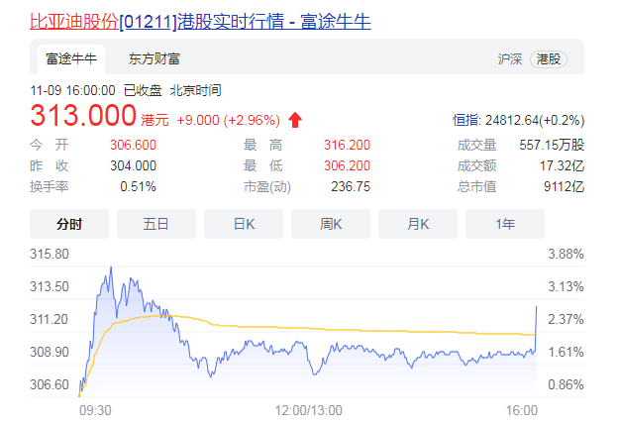This screenshot has width=619, height=424.
Task: Click the 港元 currency label
Action: coord(155,120)
